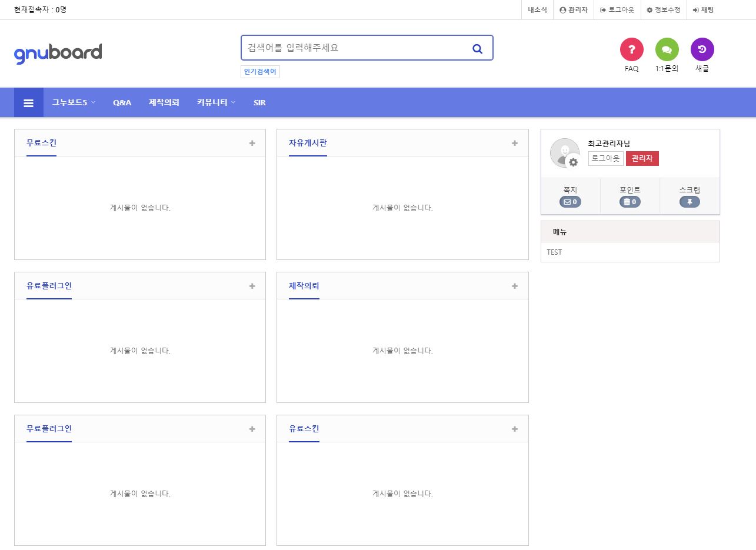Select Q&A in navigation bar
This screenshot has height=550, width=756.
click(122, 102)
